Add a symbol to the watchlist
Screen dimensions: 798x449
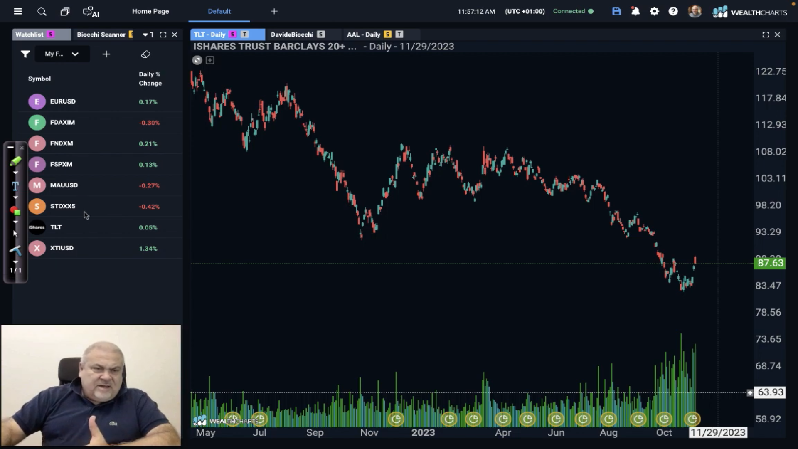point(106,54)
